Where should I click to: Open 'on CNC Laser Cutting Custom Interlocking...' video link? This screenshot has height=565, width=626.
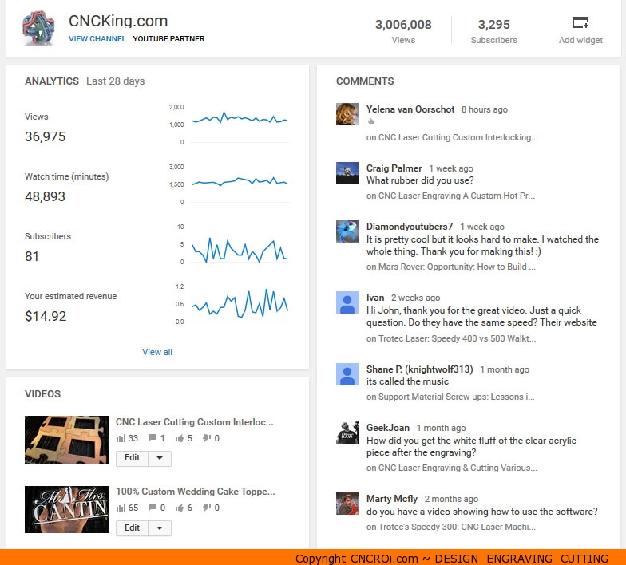click(x=452, y=137)
